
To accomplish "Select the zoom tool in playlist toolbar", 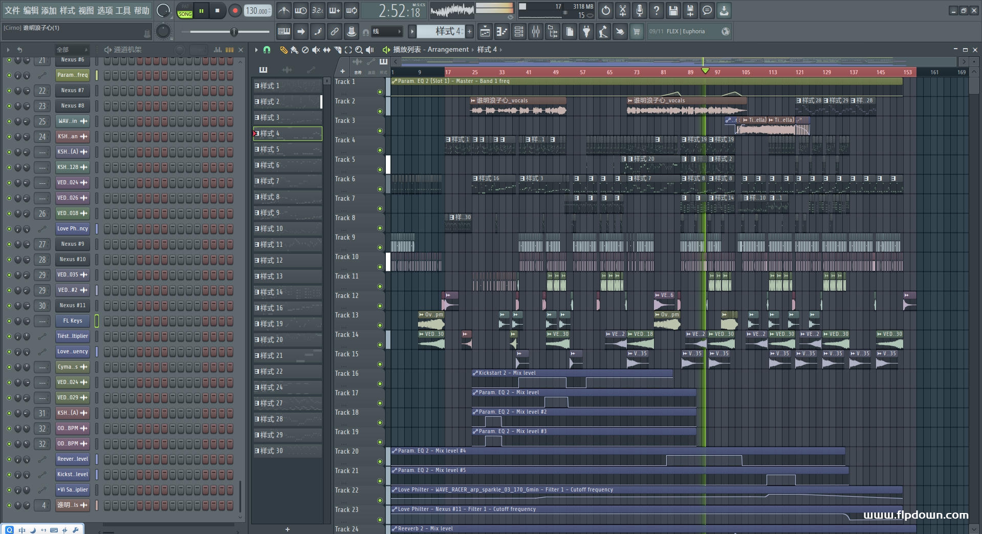I will 359,50.
